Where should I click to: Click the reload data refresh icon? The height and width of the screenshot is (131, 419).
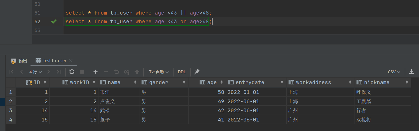[72, 72]
